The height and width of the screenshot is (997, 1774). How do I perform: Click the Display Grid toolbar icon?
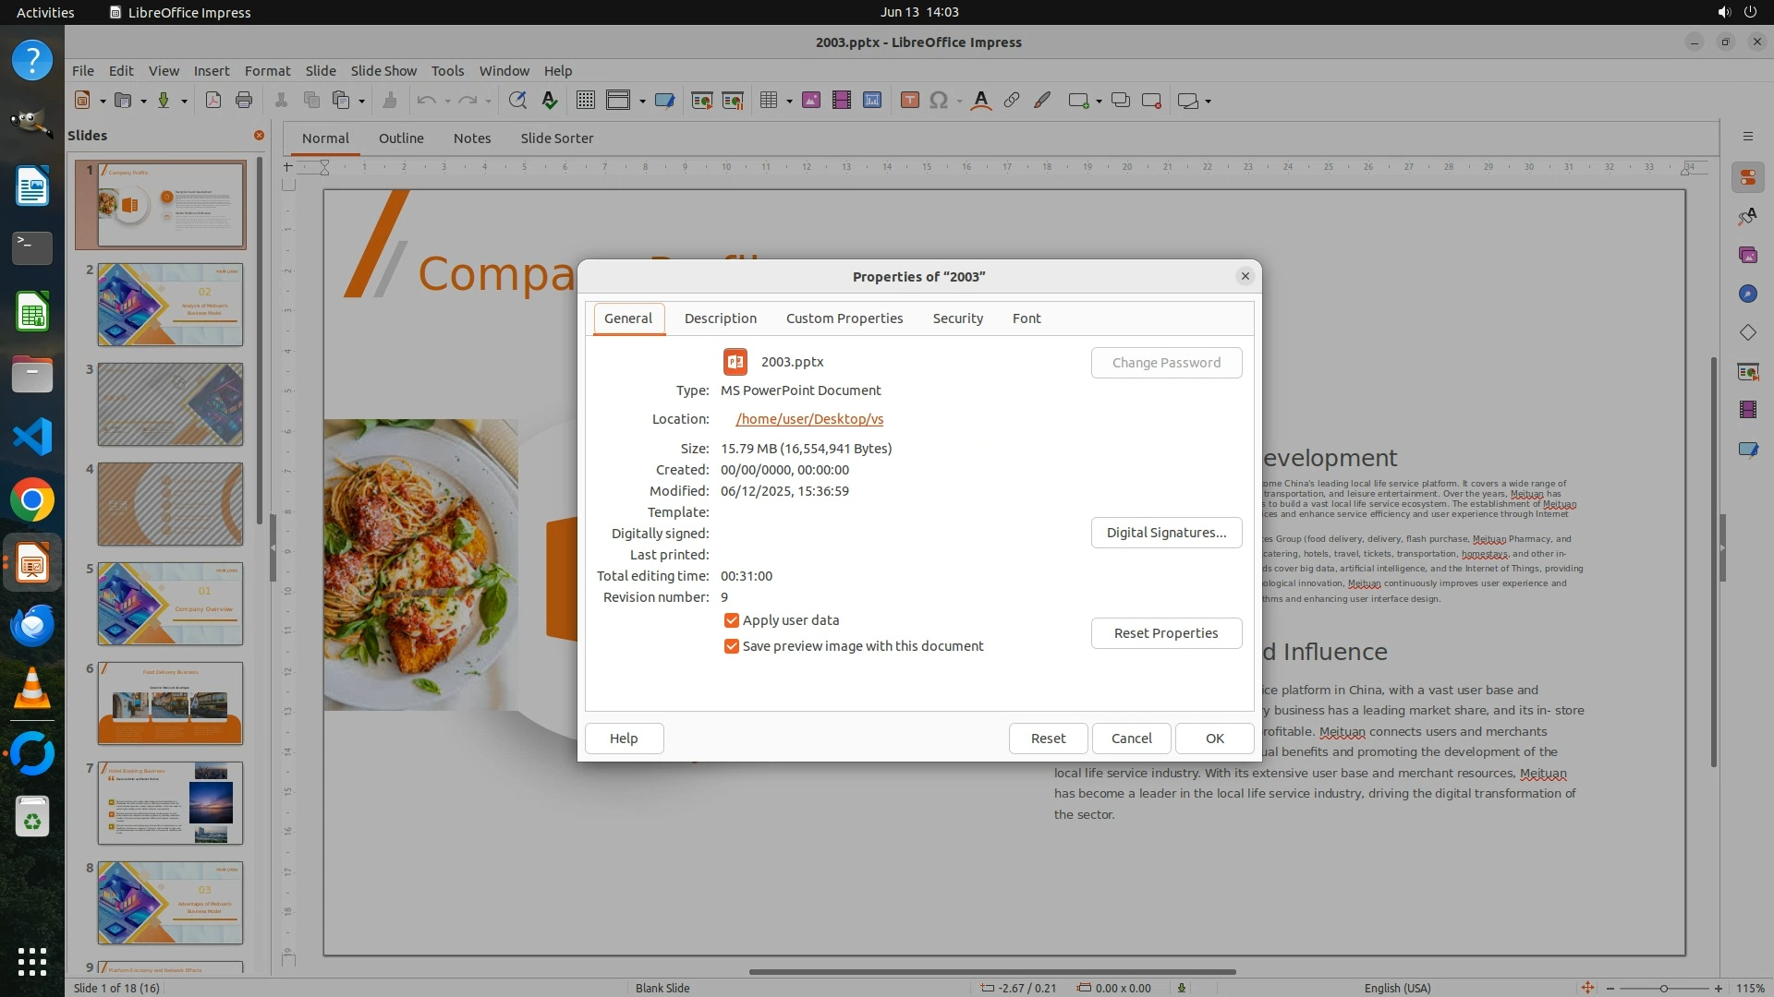point(586,101)
